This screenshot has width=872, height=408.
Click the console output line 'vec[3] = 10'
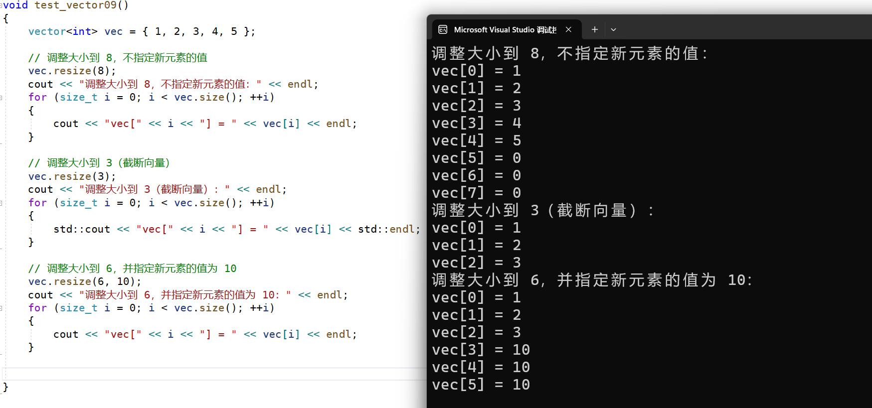tap(481, 350)
